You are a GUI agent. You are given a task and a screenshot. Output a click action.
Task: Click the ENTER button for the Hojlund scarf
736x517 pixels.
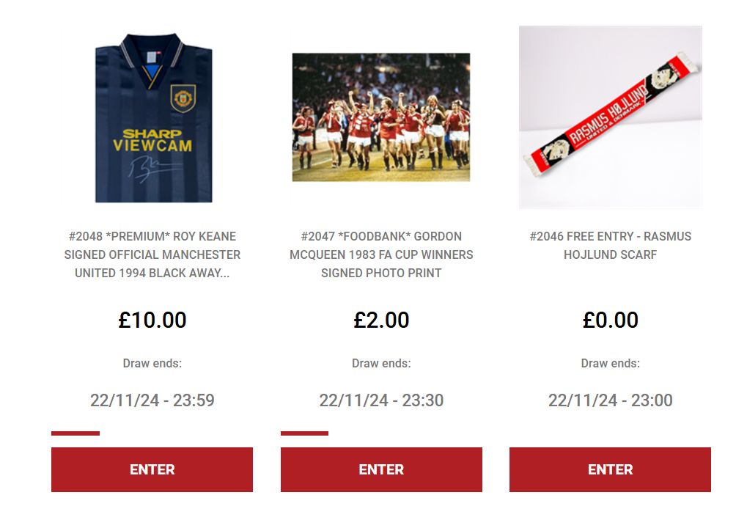coord(610,469)
